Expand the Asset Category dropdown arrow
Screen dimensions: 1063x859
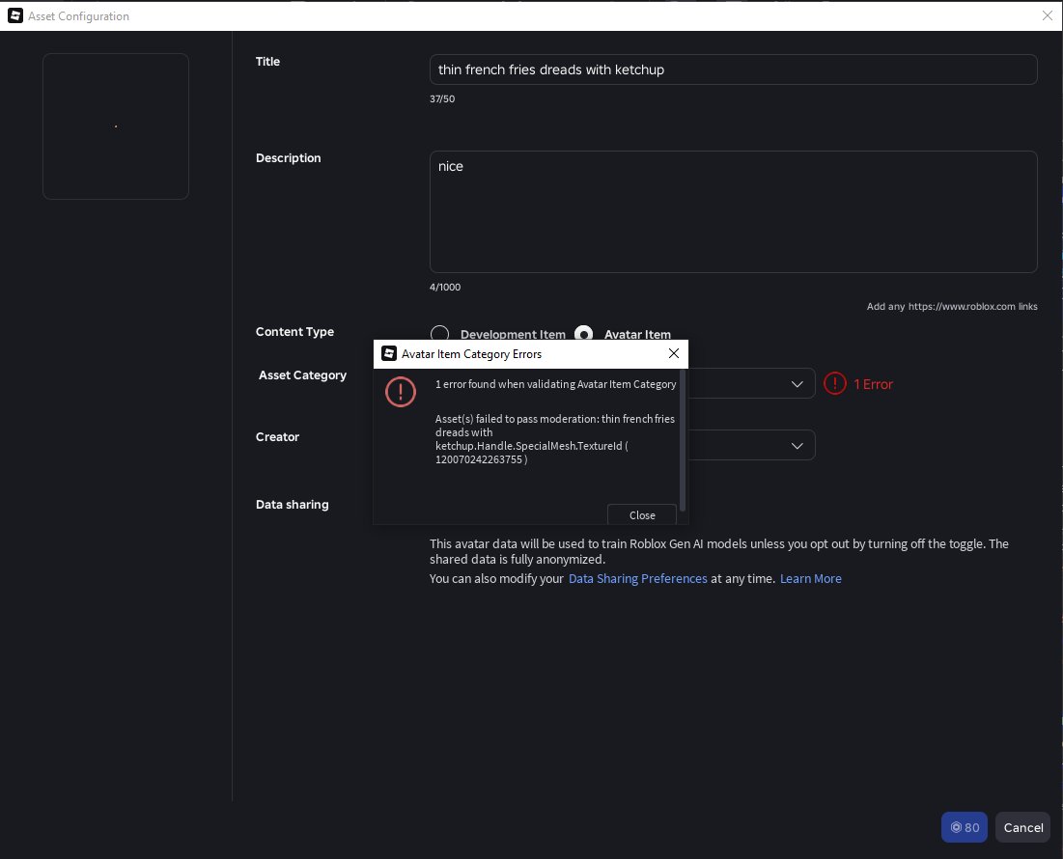[x=797, y=384]
